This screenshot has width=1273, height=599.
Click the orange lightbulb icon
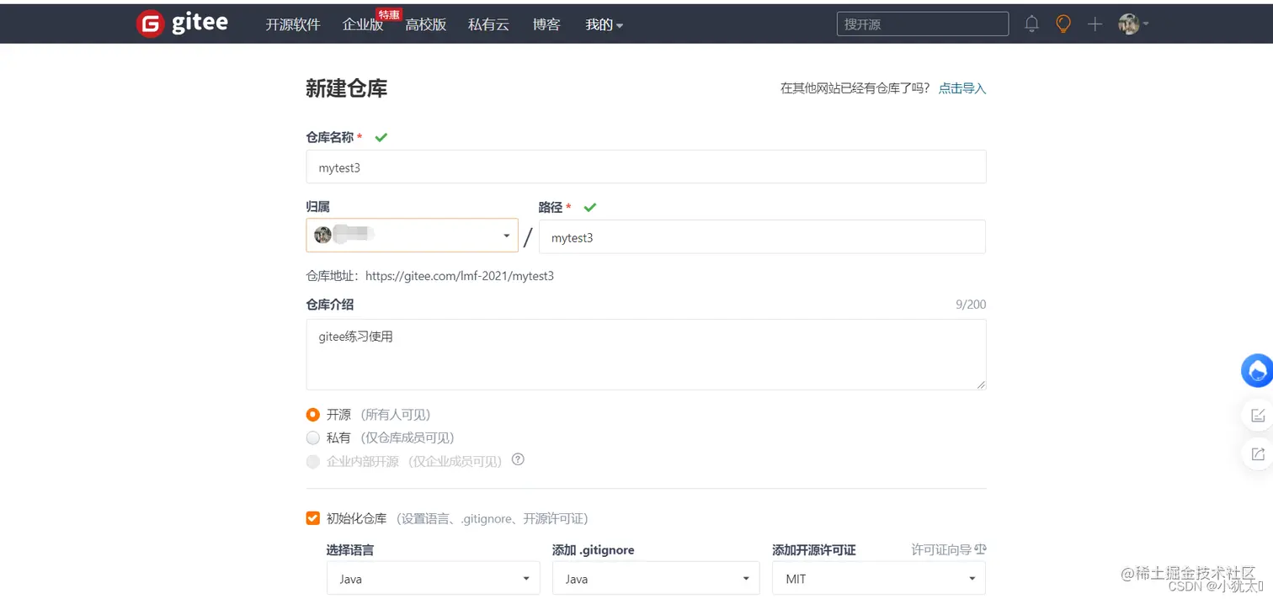coord(1063,24)
